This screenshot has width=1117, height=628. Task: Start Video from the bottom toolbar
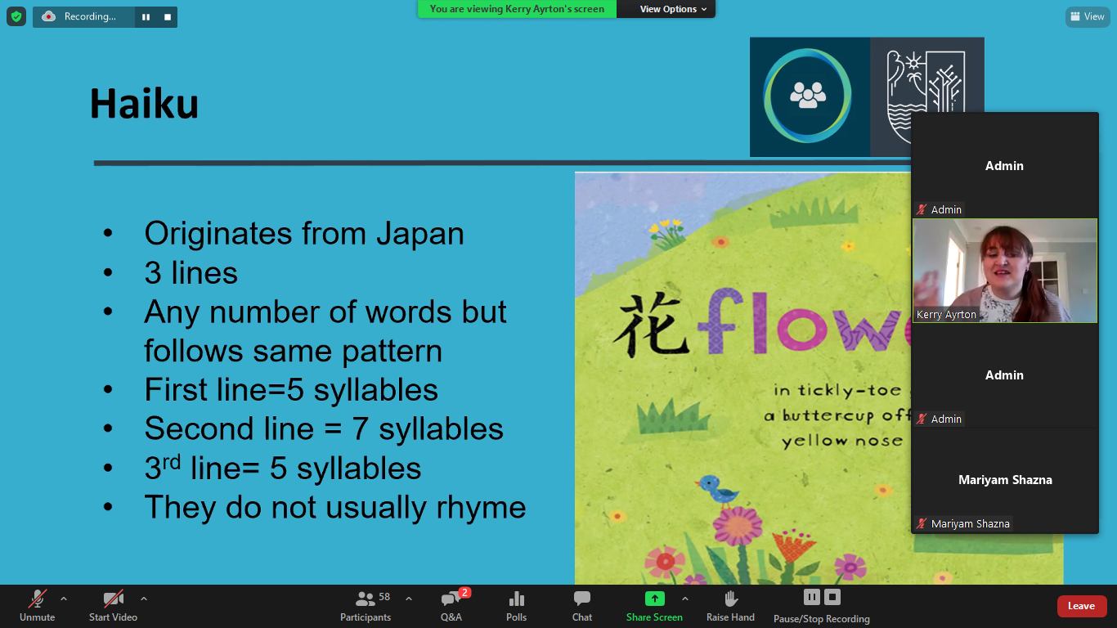(113, 607)
